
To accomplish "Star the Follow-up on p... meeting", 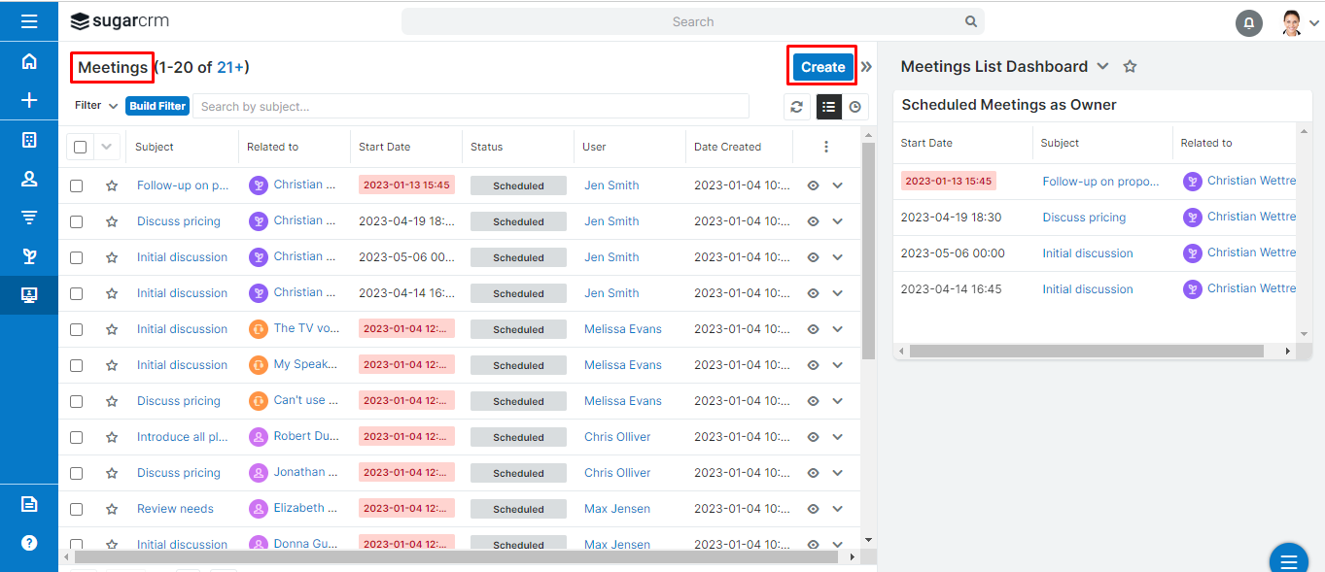I will tap(112, 185).
